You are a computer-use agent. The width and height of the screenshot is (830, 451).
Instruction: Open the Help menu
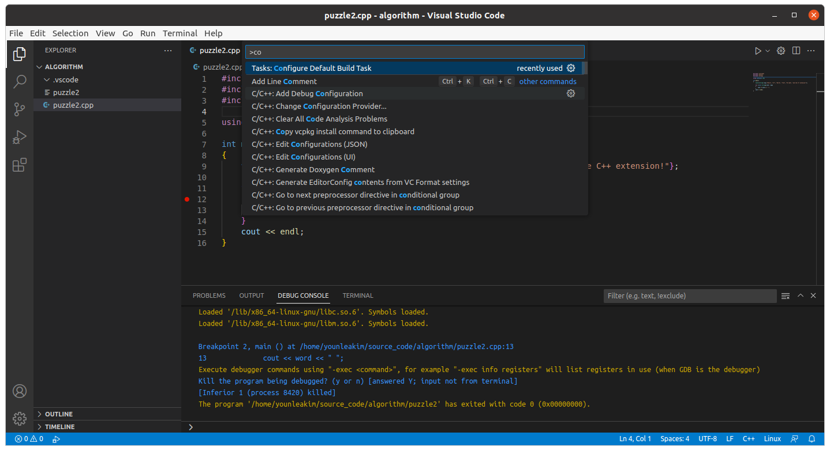click(x=213, y=33)
